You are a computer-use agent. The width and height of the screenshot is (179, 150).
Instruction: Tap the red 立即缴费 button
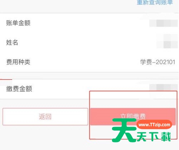(x=133, y=117)
